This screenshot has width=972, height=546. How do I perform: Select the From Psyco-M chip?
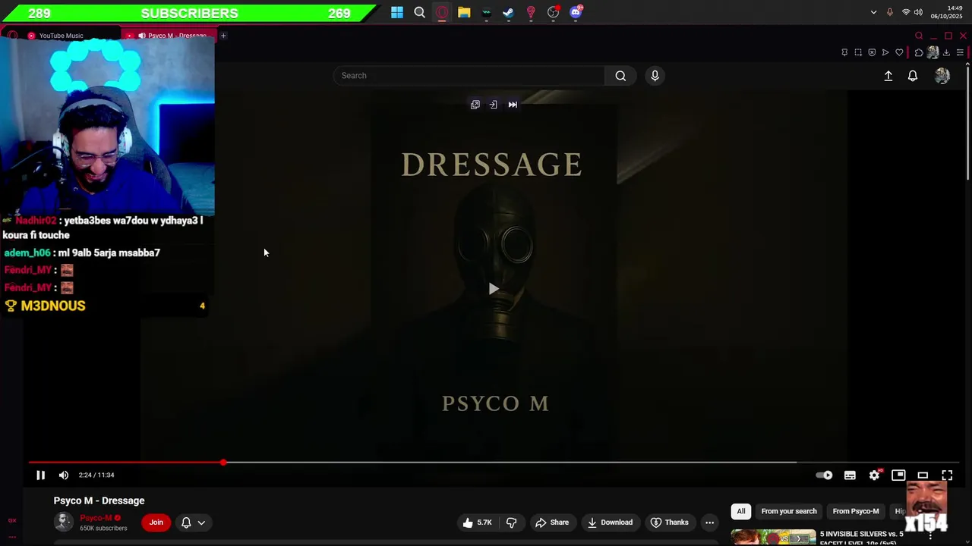point(856,511)
